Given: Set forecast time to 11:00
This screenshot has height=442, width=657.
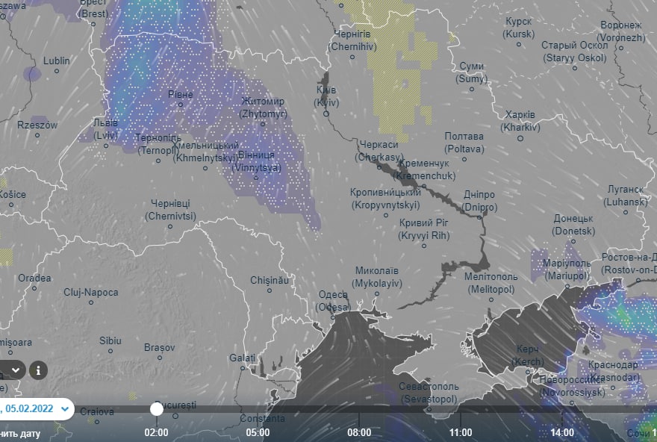Looking at the screenshot, I should pos(461,432).
